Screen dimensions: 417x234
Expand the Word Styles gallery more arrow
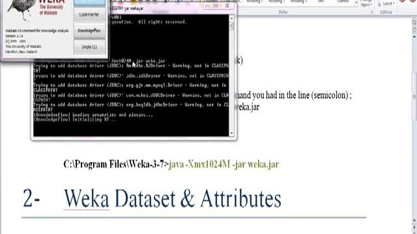pos(356,3)
